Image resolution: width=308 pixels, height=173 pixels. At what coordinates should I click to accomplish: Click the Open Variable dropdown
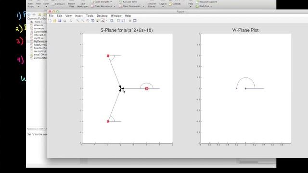102,2
